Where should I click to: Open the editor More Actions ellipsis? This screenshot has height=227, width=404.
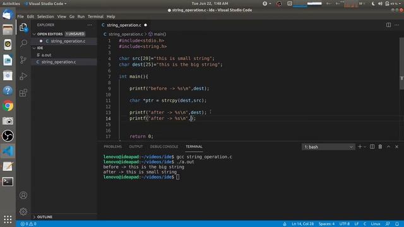(397, 25)
